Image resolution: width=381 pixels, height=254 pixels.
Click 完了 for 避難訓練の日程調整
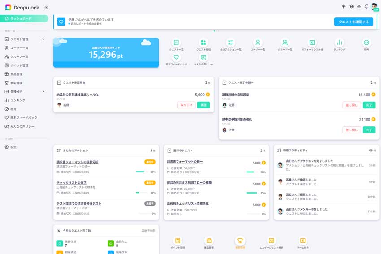click(x=369, y=105)
